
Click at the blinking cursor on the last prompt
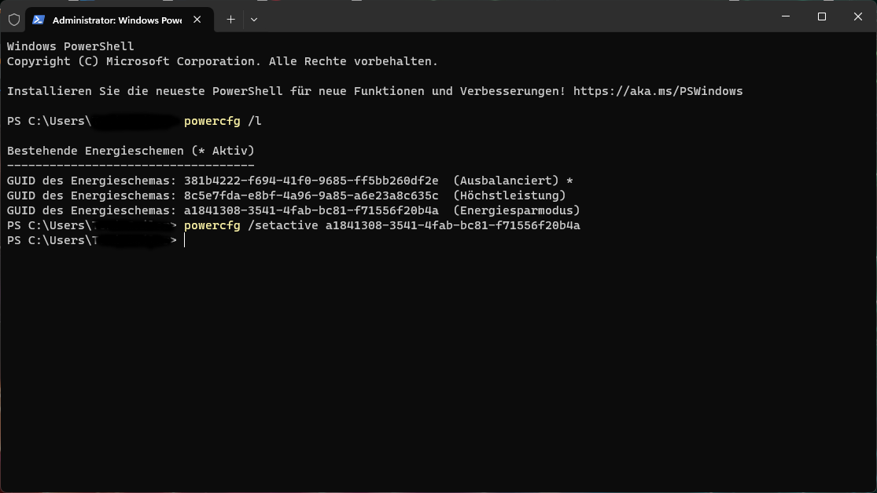coord(185,240)
